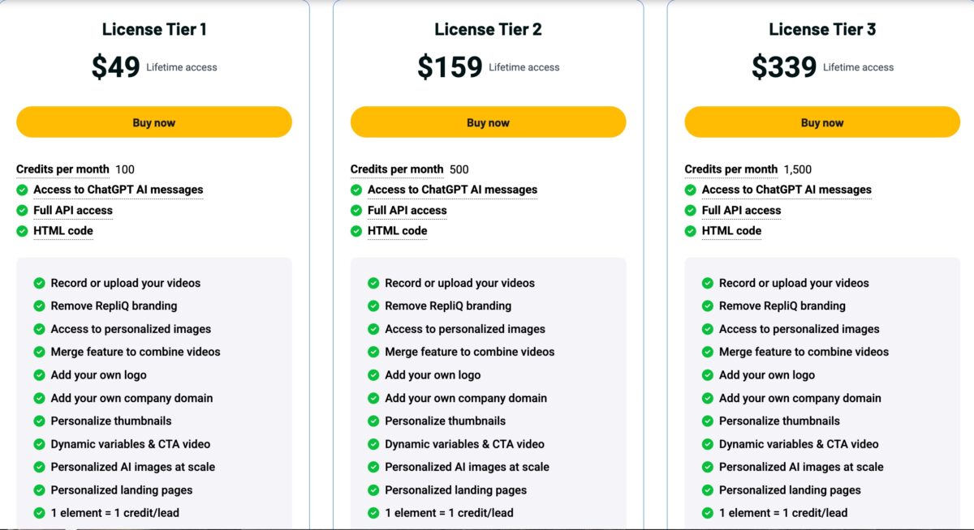Select the License Tier 3 heading
The image size is (974, 530).
click(x=822, y=28)
